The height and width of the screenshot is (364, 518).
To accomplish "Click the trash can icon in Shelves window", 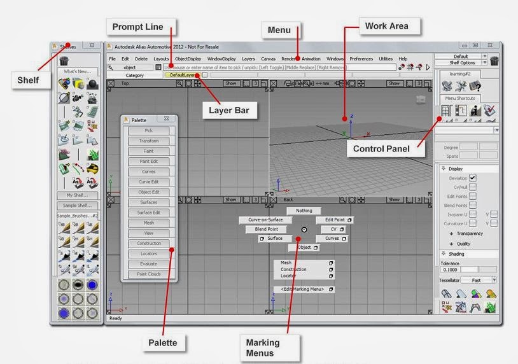I will point(64,61).
